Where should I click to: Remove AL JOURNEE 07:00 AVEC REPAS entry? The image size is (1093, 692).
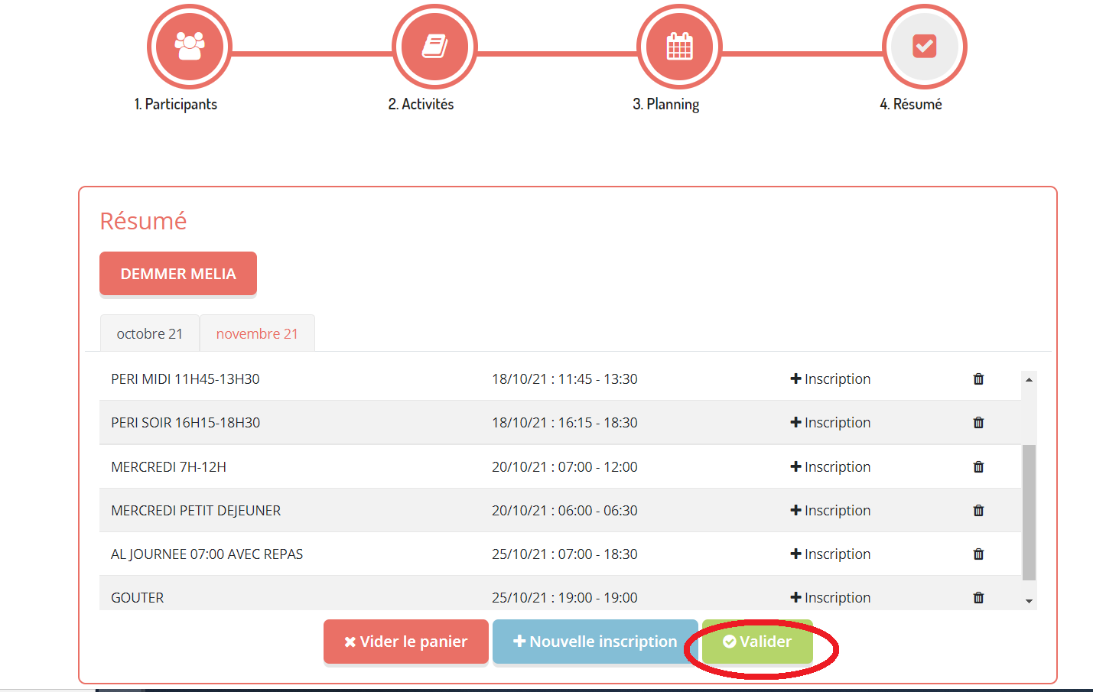[978, 554]
